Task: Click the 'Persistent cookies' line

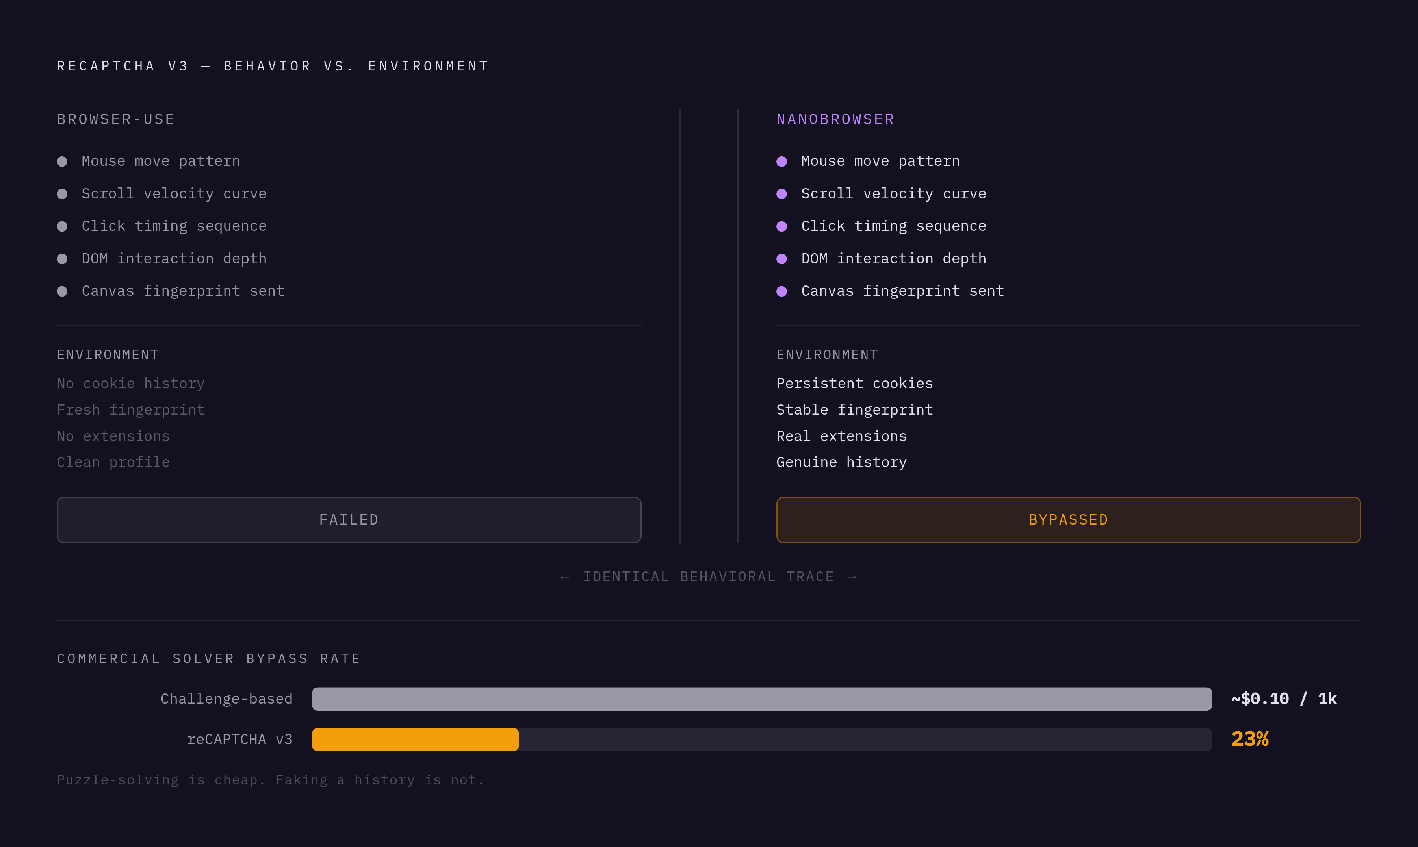Action: tap(855, 384)
